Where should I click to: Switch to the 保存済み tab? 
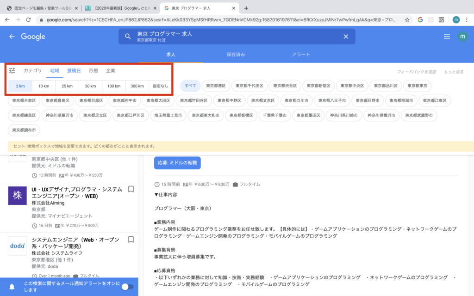click(236, 54)
